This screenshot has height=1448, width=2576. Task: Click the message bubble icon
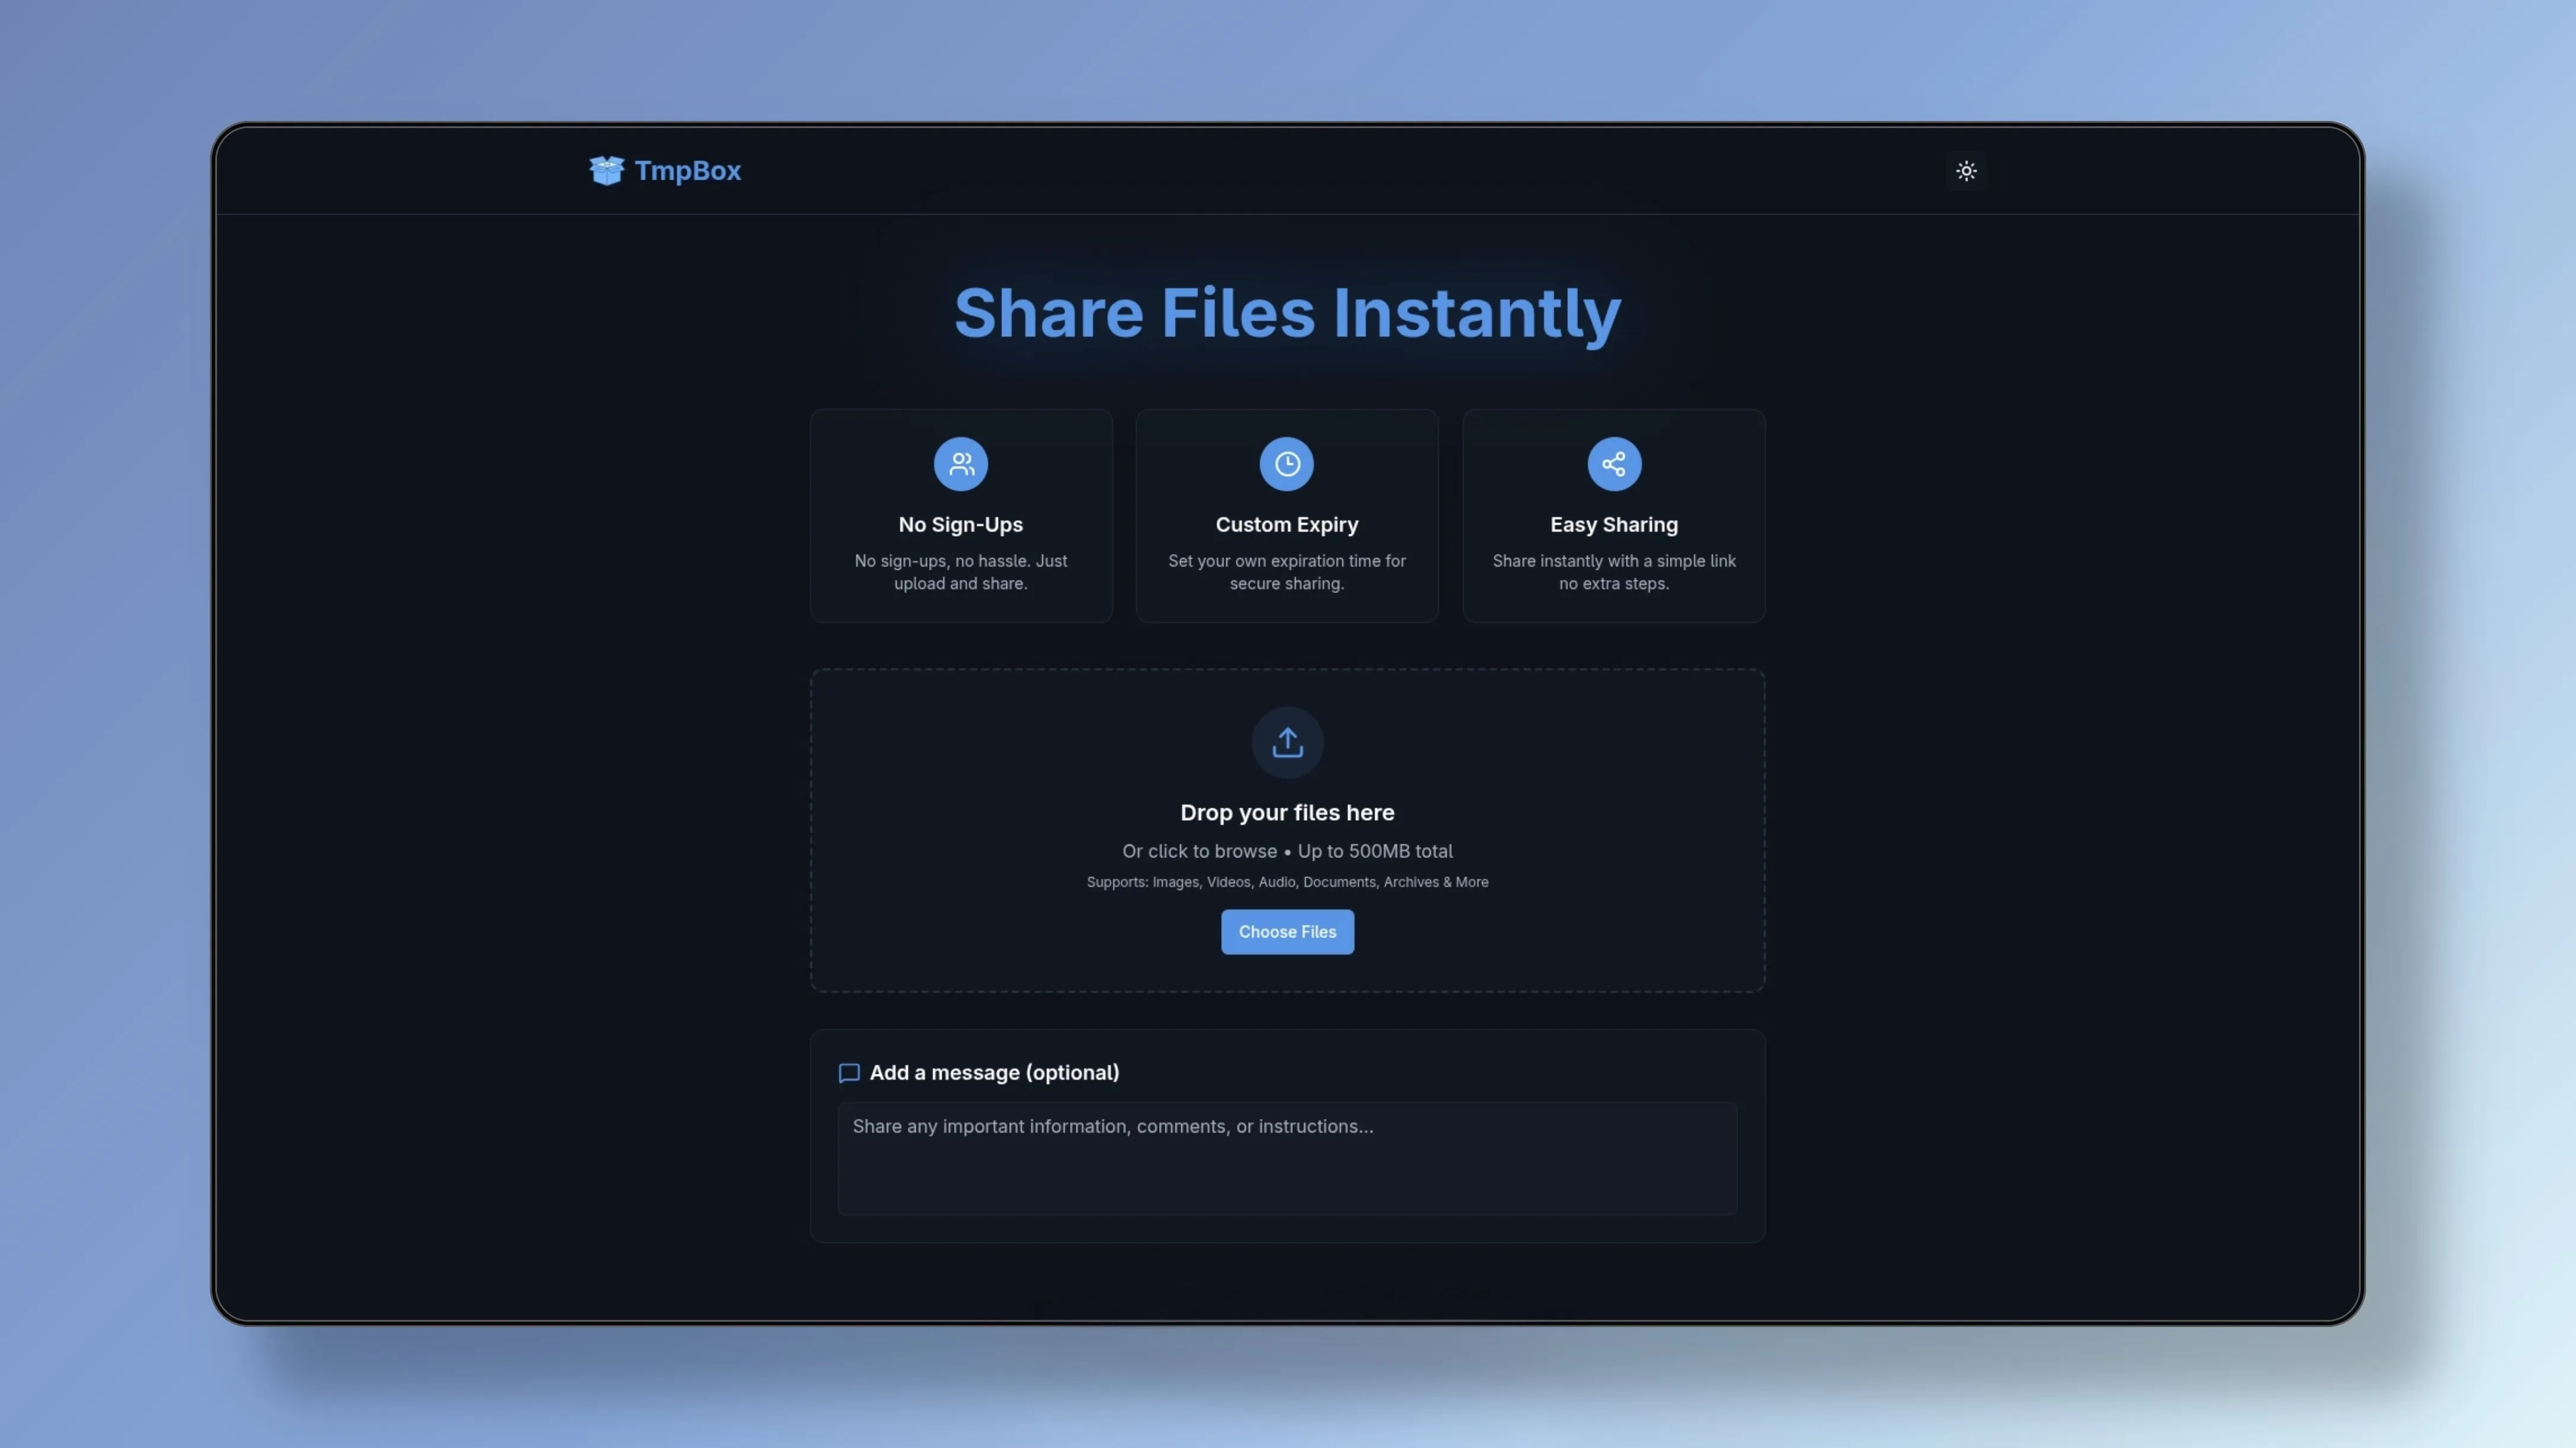[x=849, y=1073]
